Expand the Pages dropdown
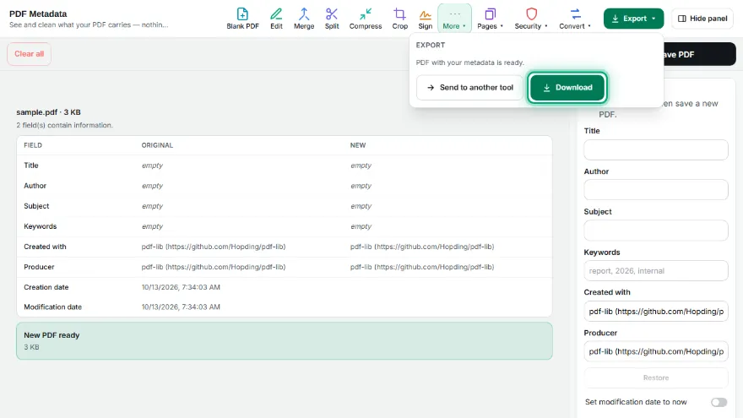 pos(490,19)
